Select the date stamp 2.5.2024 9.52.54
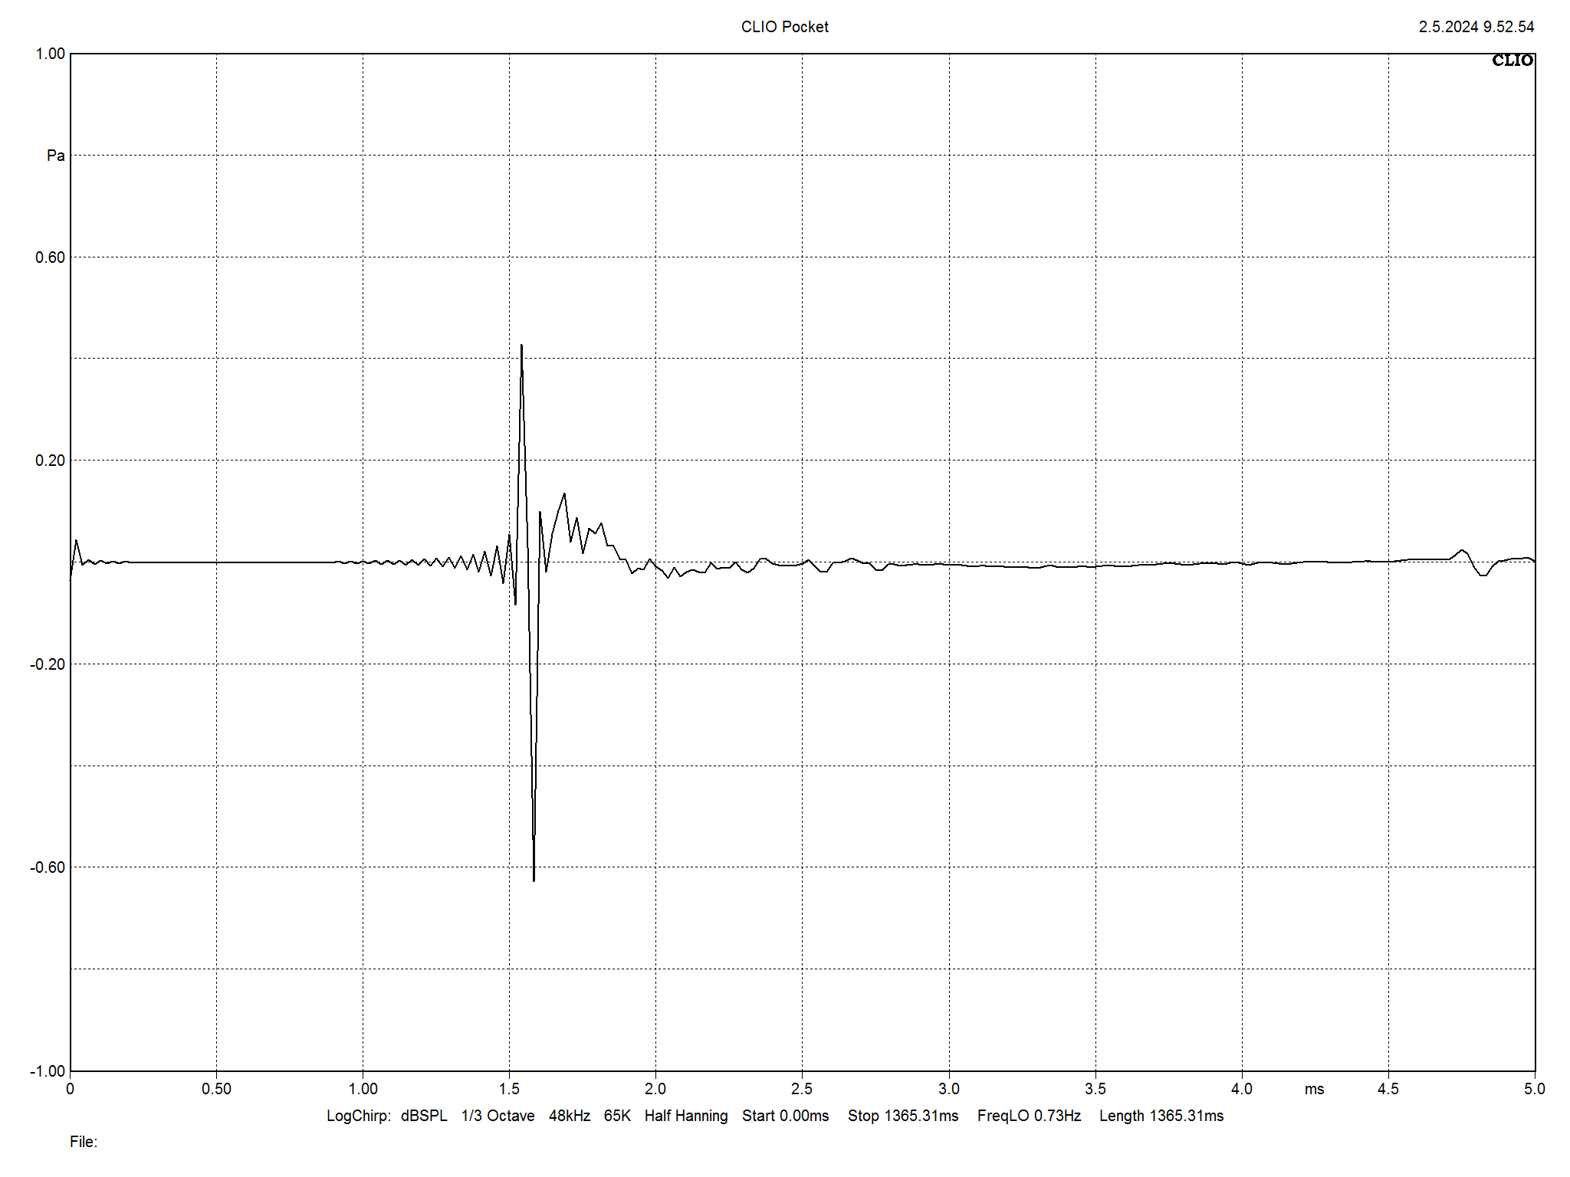Image resolution: width=1570 pixels, height=1177 pixels. 1476,27
